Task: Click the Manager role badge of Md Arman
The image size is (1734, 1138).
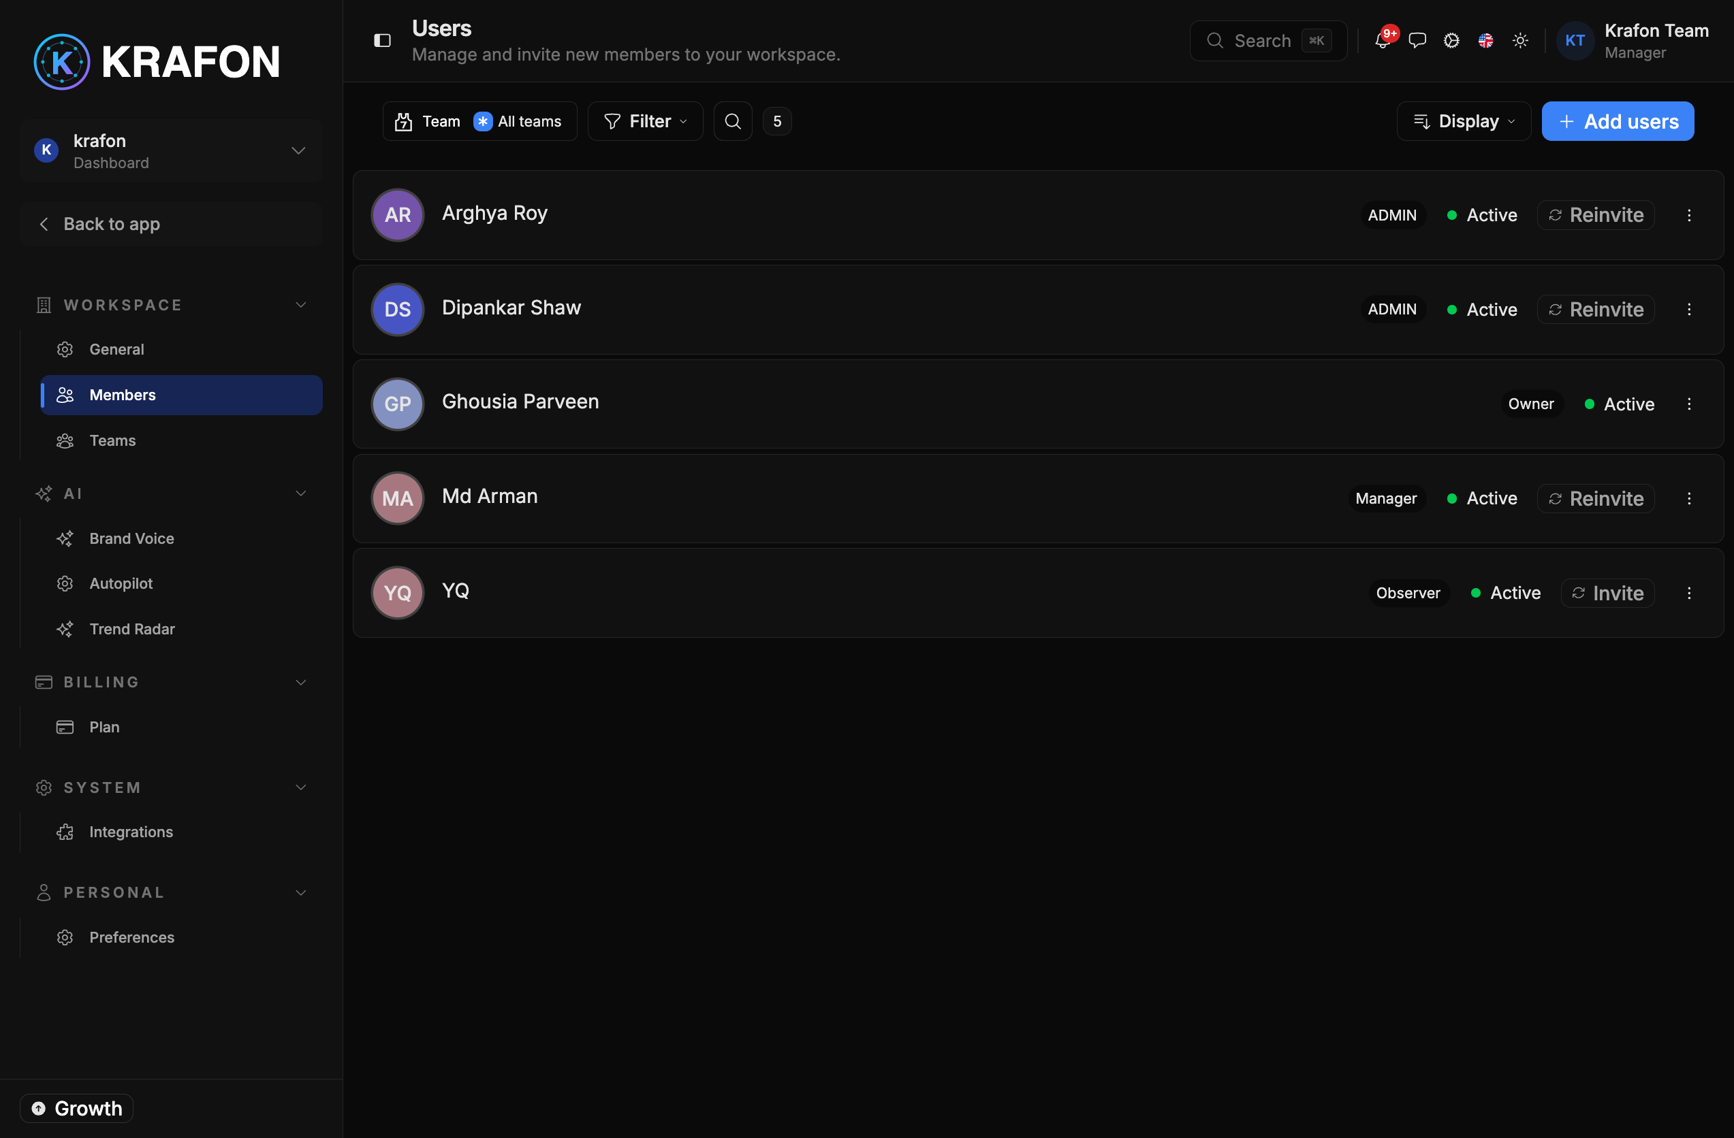Action: click(1386, 499)
